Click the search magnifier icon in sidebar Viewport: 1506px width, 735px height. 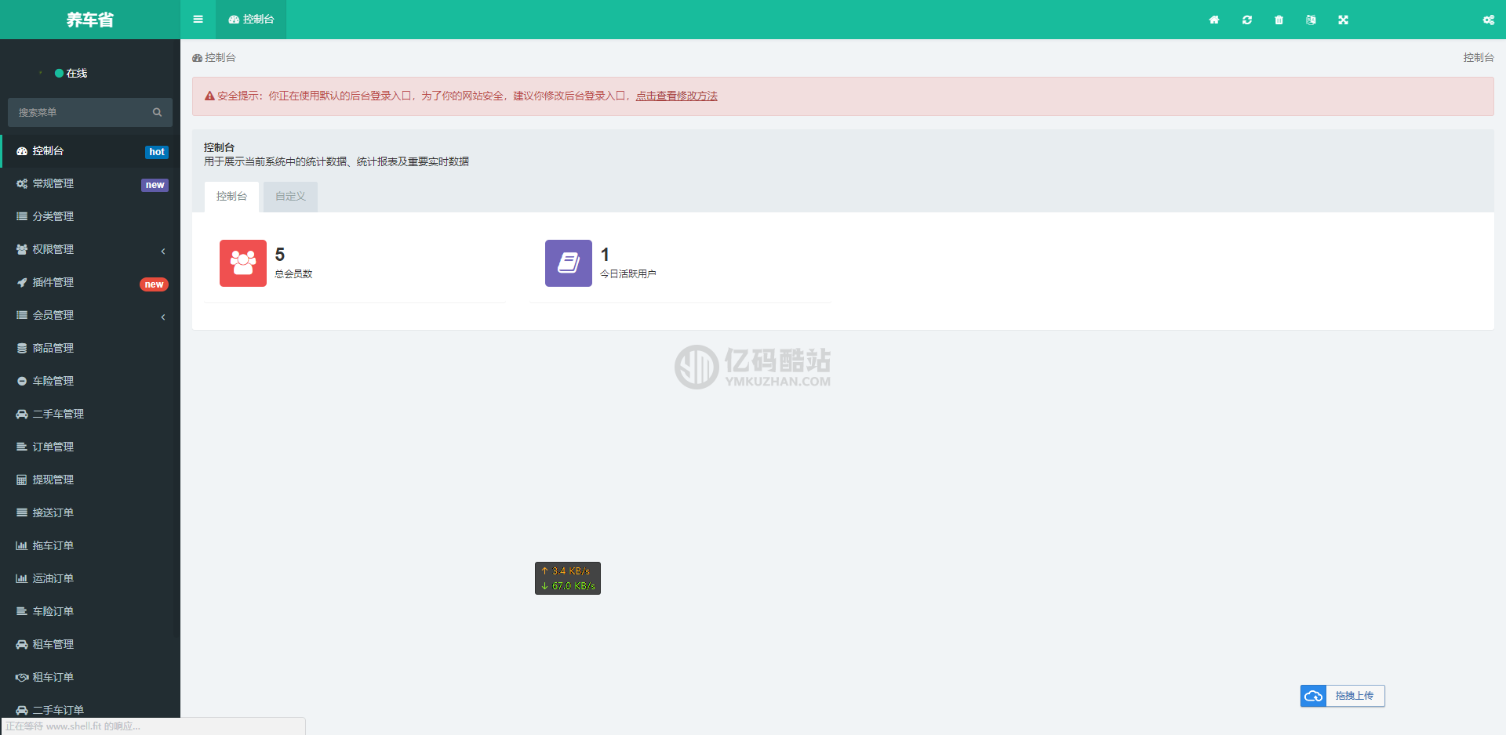click(x=158, y=112)
